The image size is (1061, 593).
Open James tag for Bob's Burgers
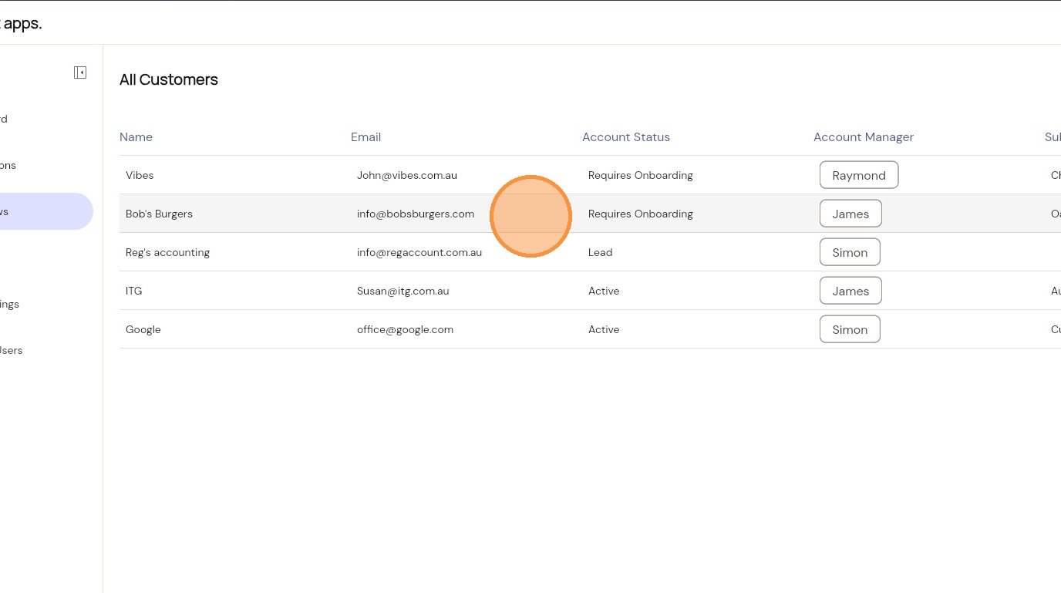coord(850,214)
